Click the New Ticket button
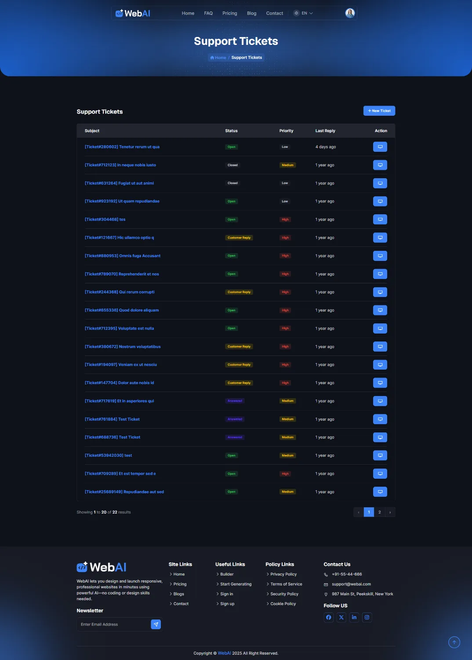The width and height of the screenshot is (472, 660). point(379,111)
